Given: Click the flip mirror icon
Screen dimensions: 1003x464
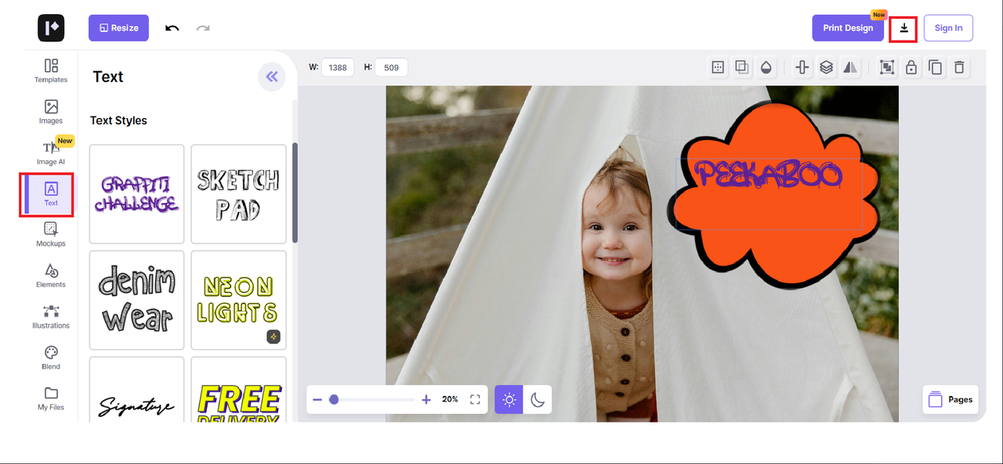Looking at the screenshot, I should pos(850,67).
